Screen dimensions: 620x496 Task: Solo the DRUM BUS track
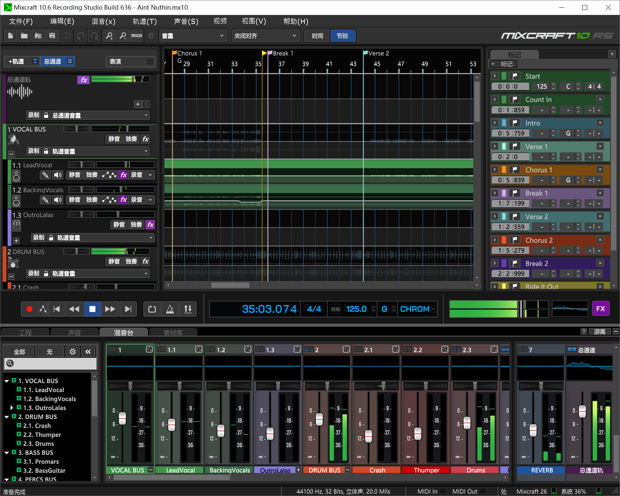tap(131, 262)
